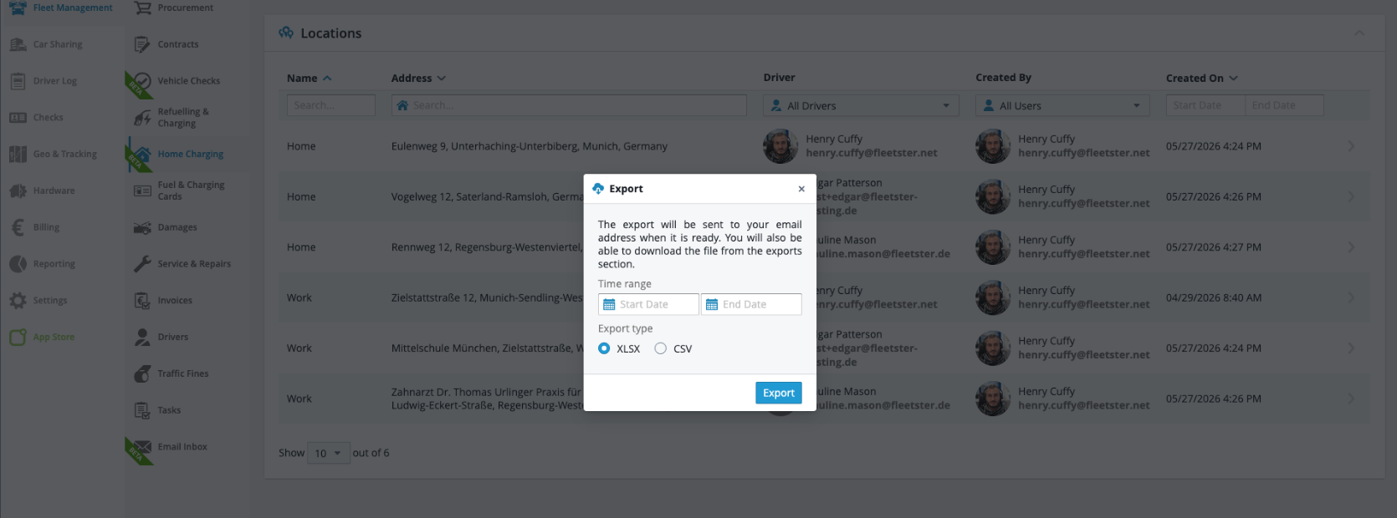
Task: Close the Export dialog
Action: pyautogui.click(x=801, y=189)
